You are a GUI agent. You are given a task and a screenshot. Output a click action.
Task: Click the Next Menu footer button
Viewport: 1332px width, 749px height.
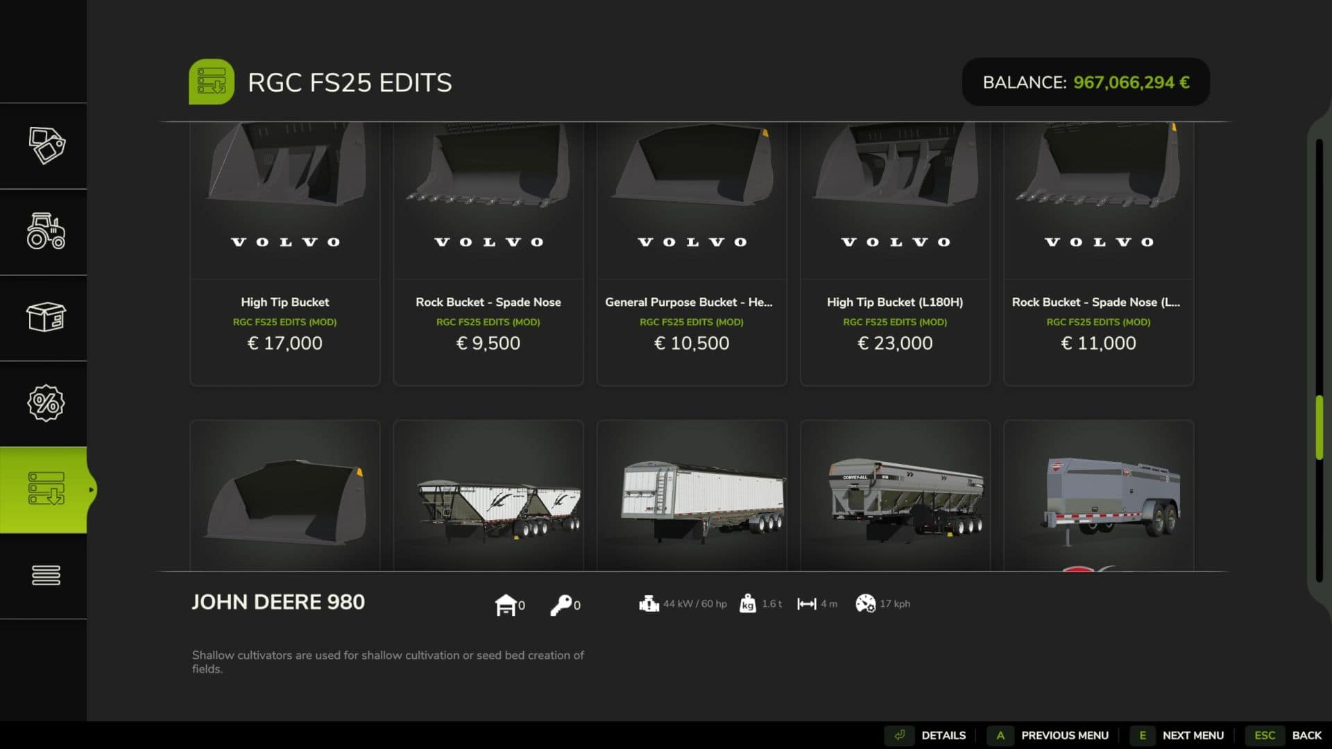click(x=1179, y=735)
